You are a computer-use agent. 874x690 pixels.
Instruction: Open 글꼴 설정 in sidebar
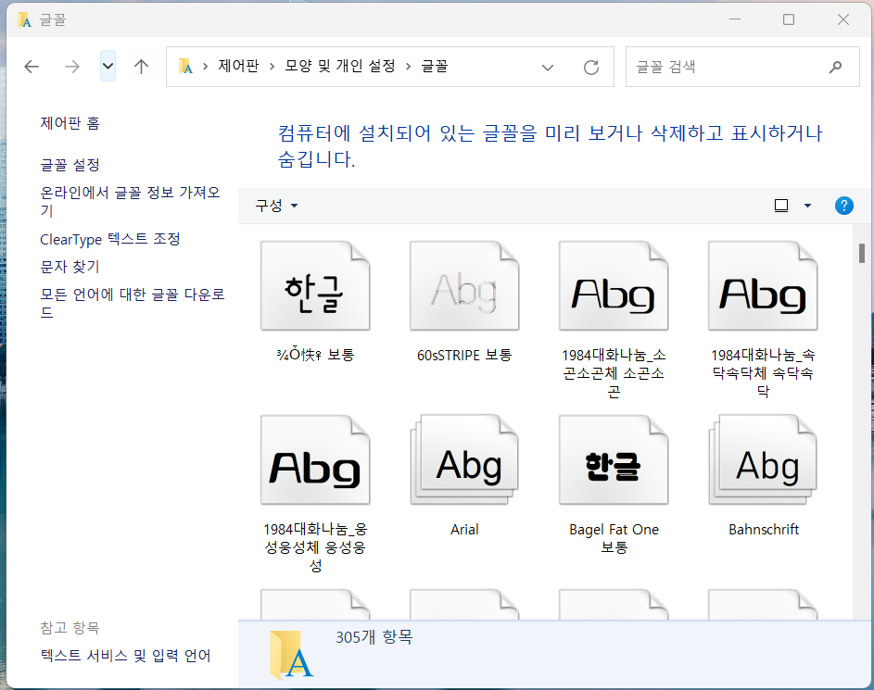tap(70, 165)
